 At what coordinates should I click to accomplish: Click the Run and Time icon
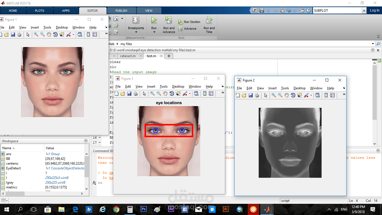click(x=209, y=20)
